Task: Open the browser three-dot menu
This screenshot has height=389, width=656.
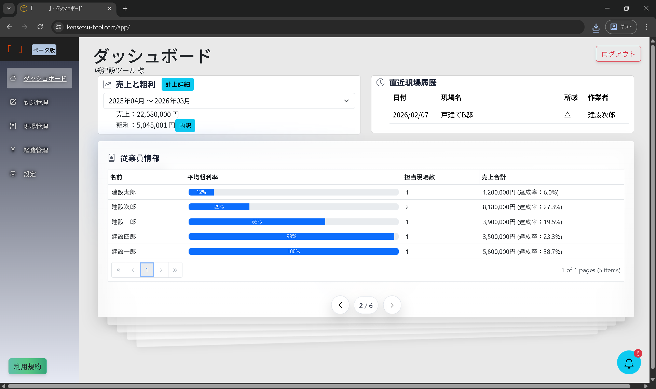Action: [646, 27]
